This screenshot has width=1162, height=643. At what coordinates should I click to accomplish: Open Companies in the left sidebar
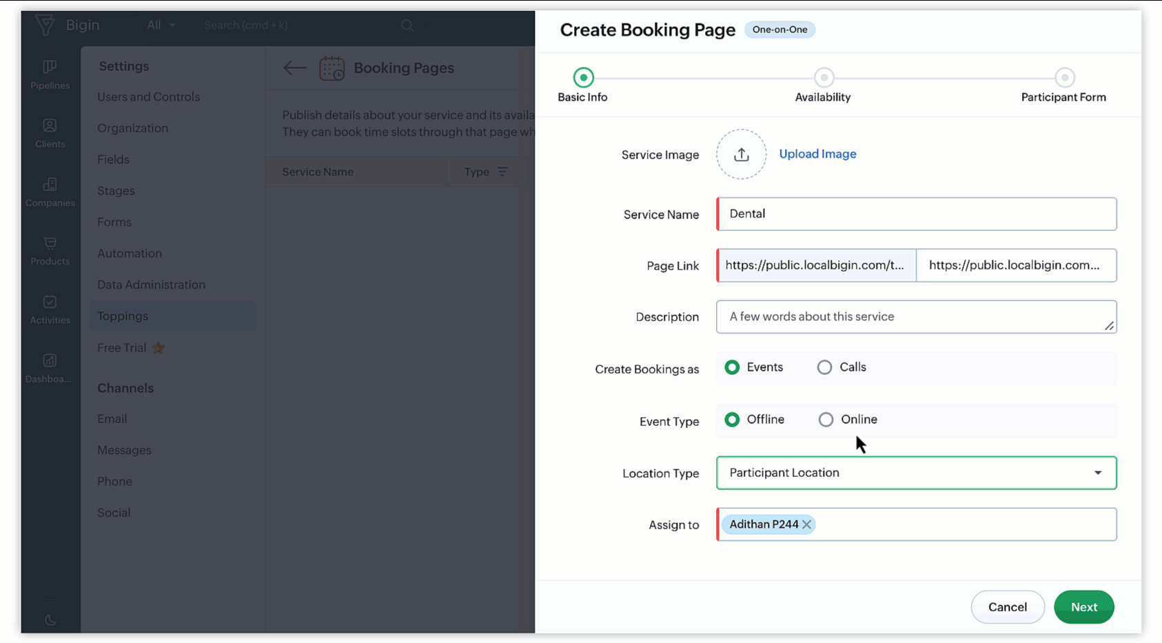coord(50,192)
